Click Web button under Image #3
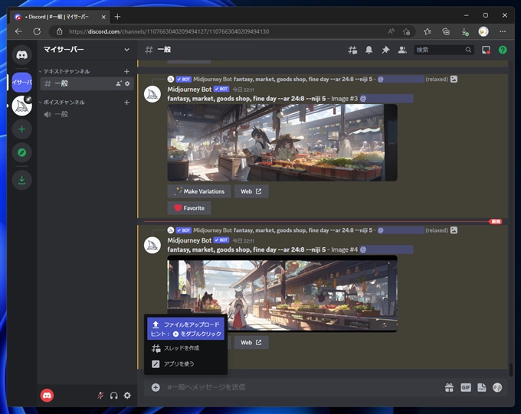521x414 pixels. tap(251, 191)
